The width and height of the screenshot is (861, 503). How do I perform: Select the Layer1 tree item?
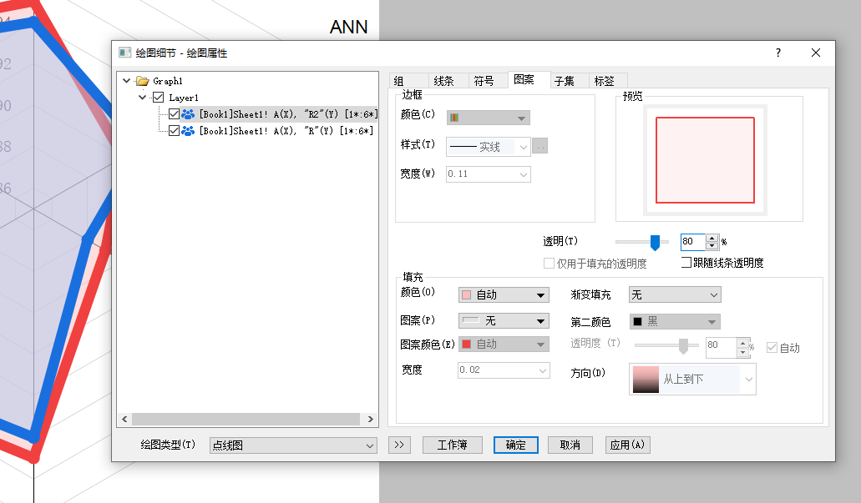(184, 98)
